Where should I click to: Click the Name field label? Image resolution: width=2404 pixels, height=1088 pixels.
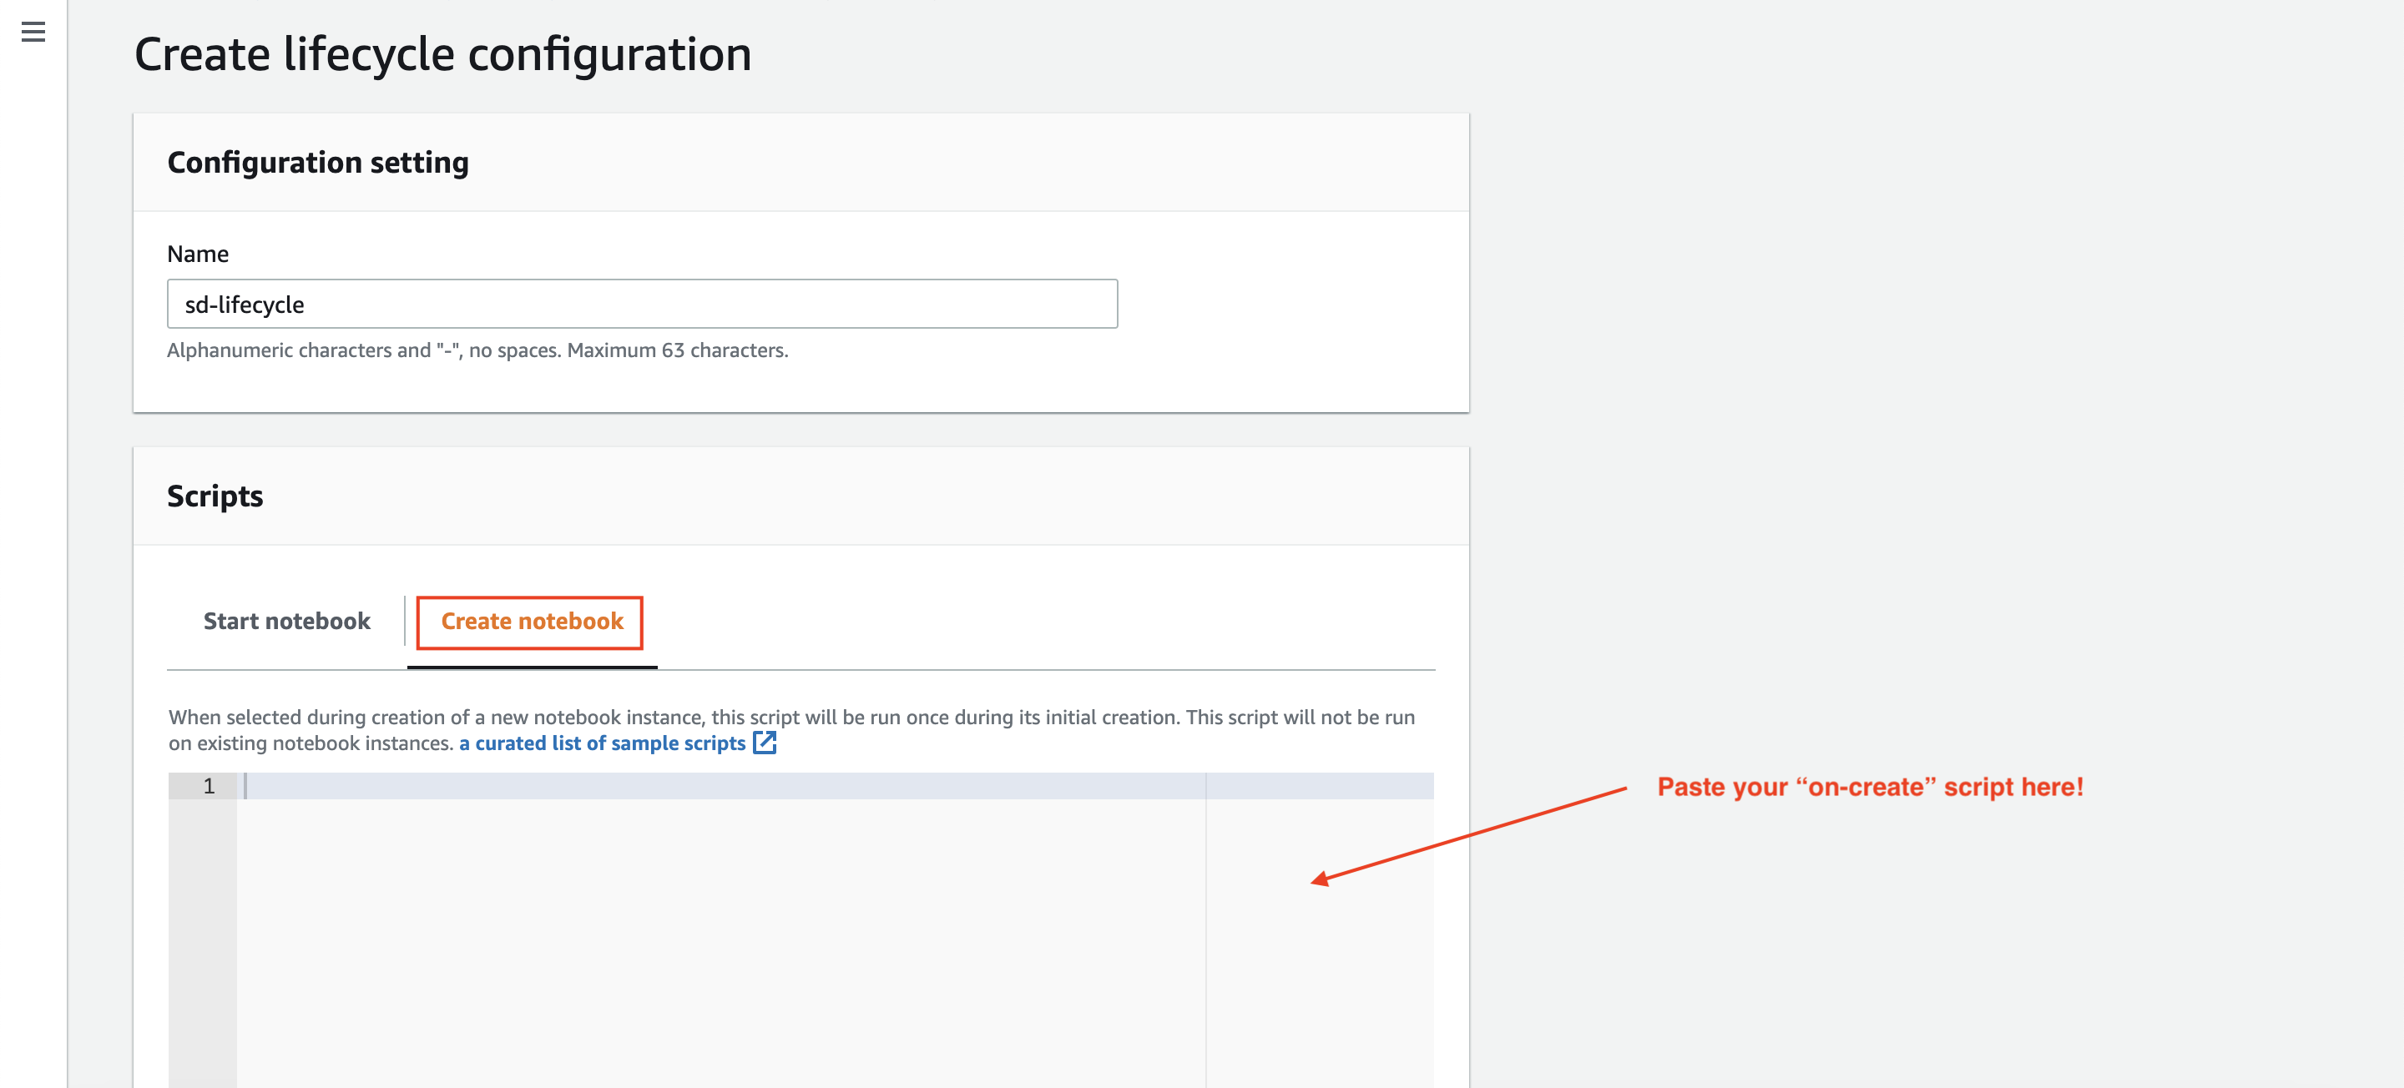coord(197,254)
